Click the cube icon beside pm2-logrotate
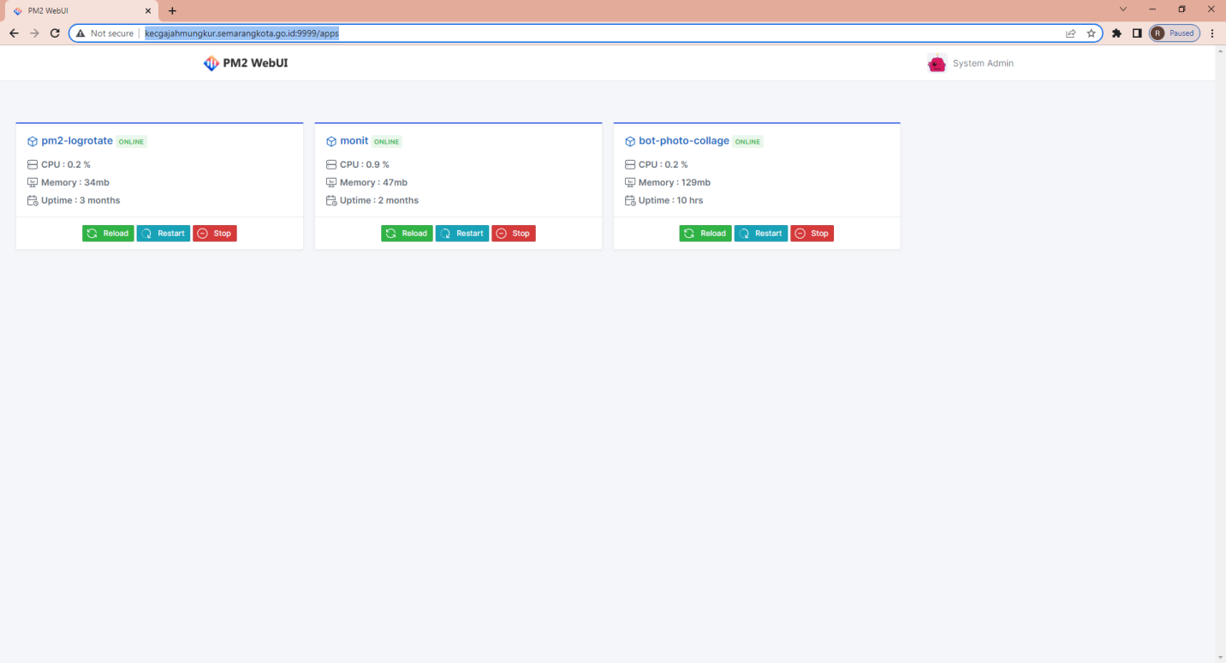The width and height of the screenshot is (1226, 663). point(33,141)
